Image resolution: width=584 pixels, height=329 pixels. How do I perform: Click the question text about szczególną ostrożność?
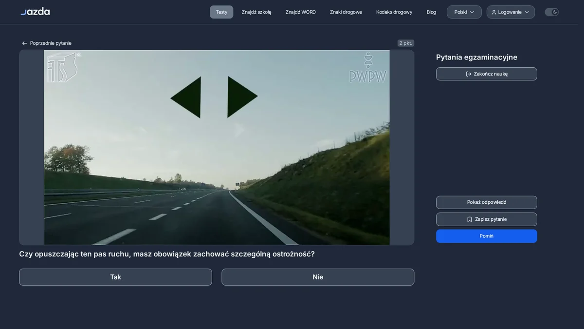coord(167,254)
